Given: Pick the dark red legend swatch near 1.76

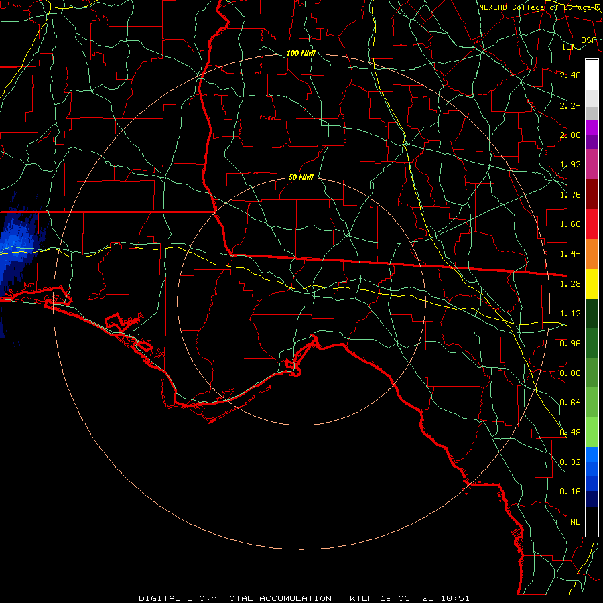Looking at the screenshot, I should coord(592,194).
